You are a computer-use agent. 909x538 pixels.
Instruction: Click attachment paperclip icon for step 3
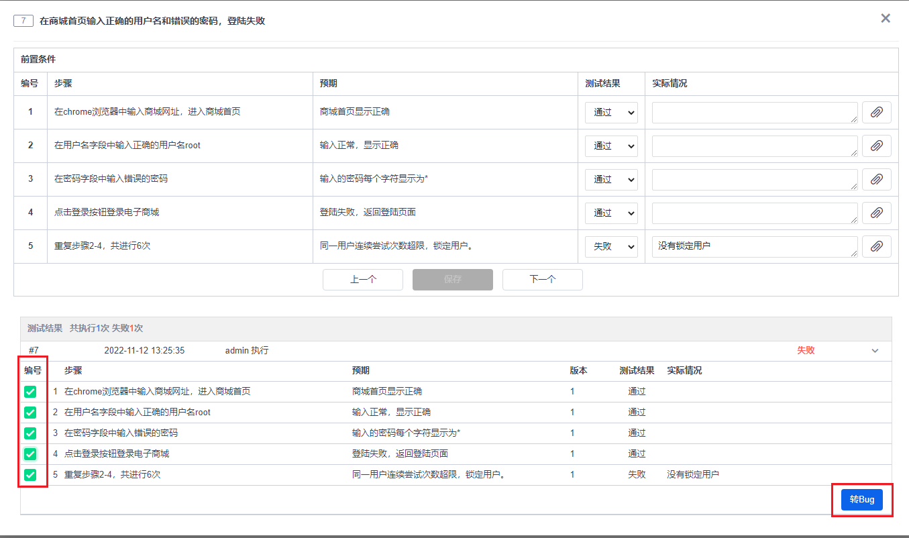click(x=876, y=180)
